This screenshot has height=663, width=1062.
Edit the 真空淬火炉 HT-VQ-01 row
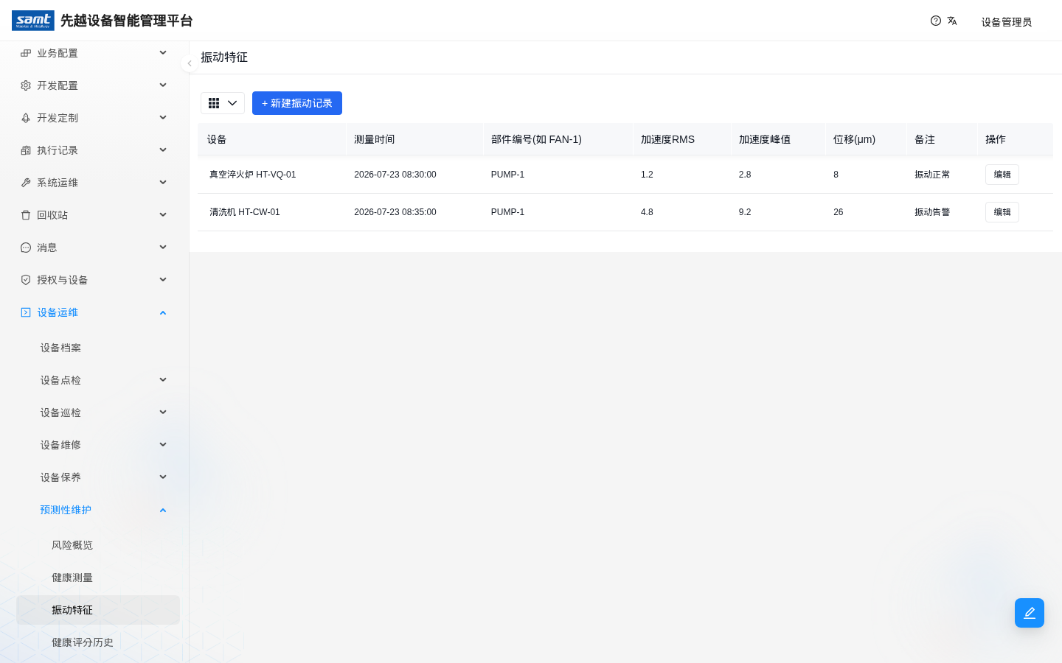pos(1002,175)
